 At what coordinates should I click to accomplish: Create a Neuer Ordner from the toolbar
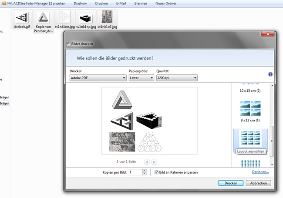(166, 3)
